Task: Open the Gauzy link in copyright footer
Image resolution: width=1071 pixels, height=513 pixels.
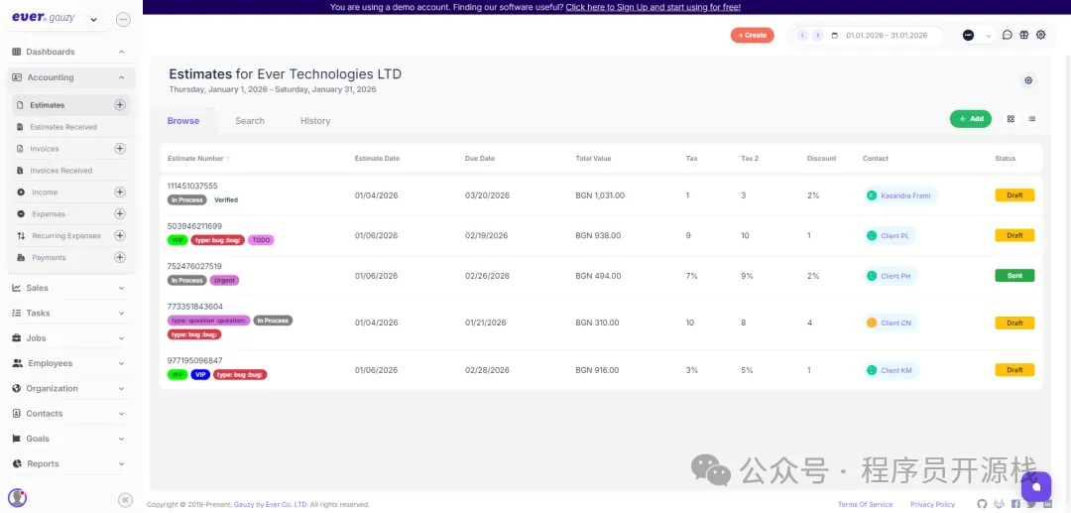Action: click(x=244, y=505)
